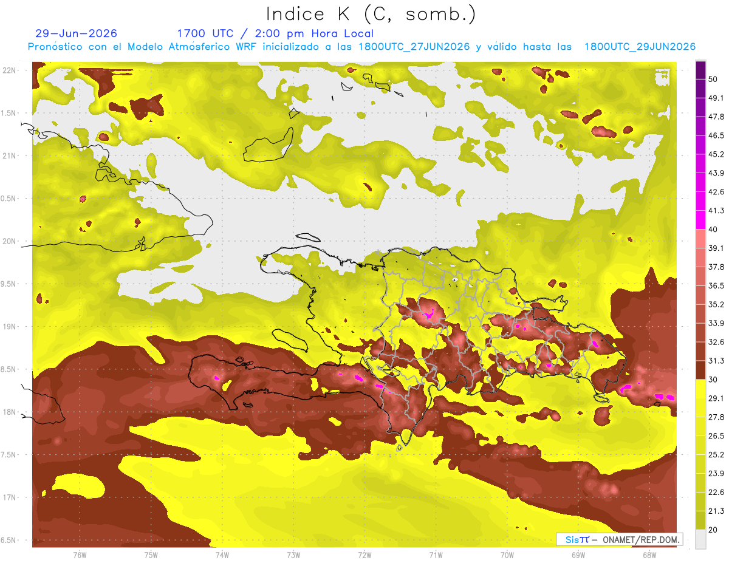Click the "21N" latitude label
The height and width of the screenshot is (563, 729).
click(x=9, y=155)
